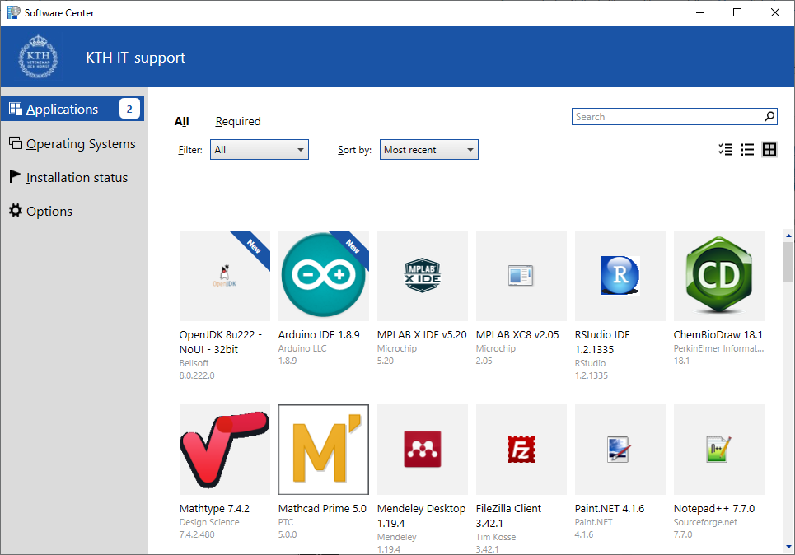Go to Operating Systems section
This screenshot has width=795, height=555.
[80, 143]
